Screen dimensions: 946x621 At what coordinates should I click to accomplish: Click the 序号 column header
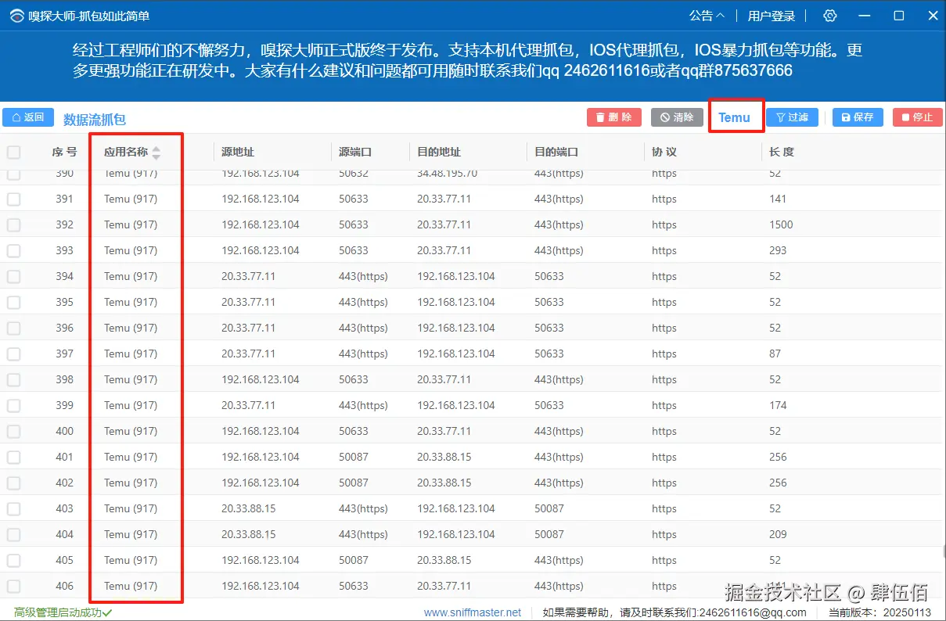coord(64,152)
